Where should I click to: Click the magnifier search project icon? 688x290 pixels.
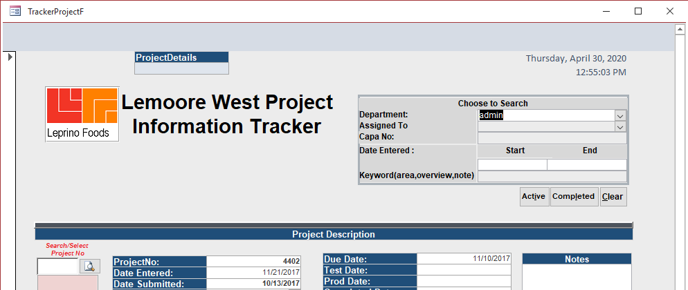tap(89, 267)
